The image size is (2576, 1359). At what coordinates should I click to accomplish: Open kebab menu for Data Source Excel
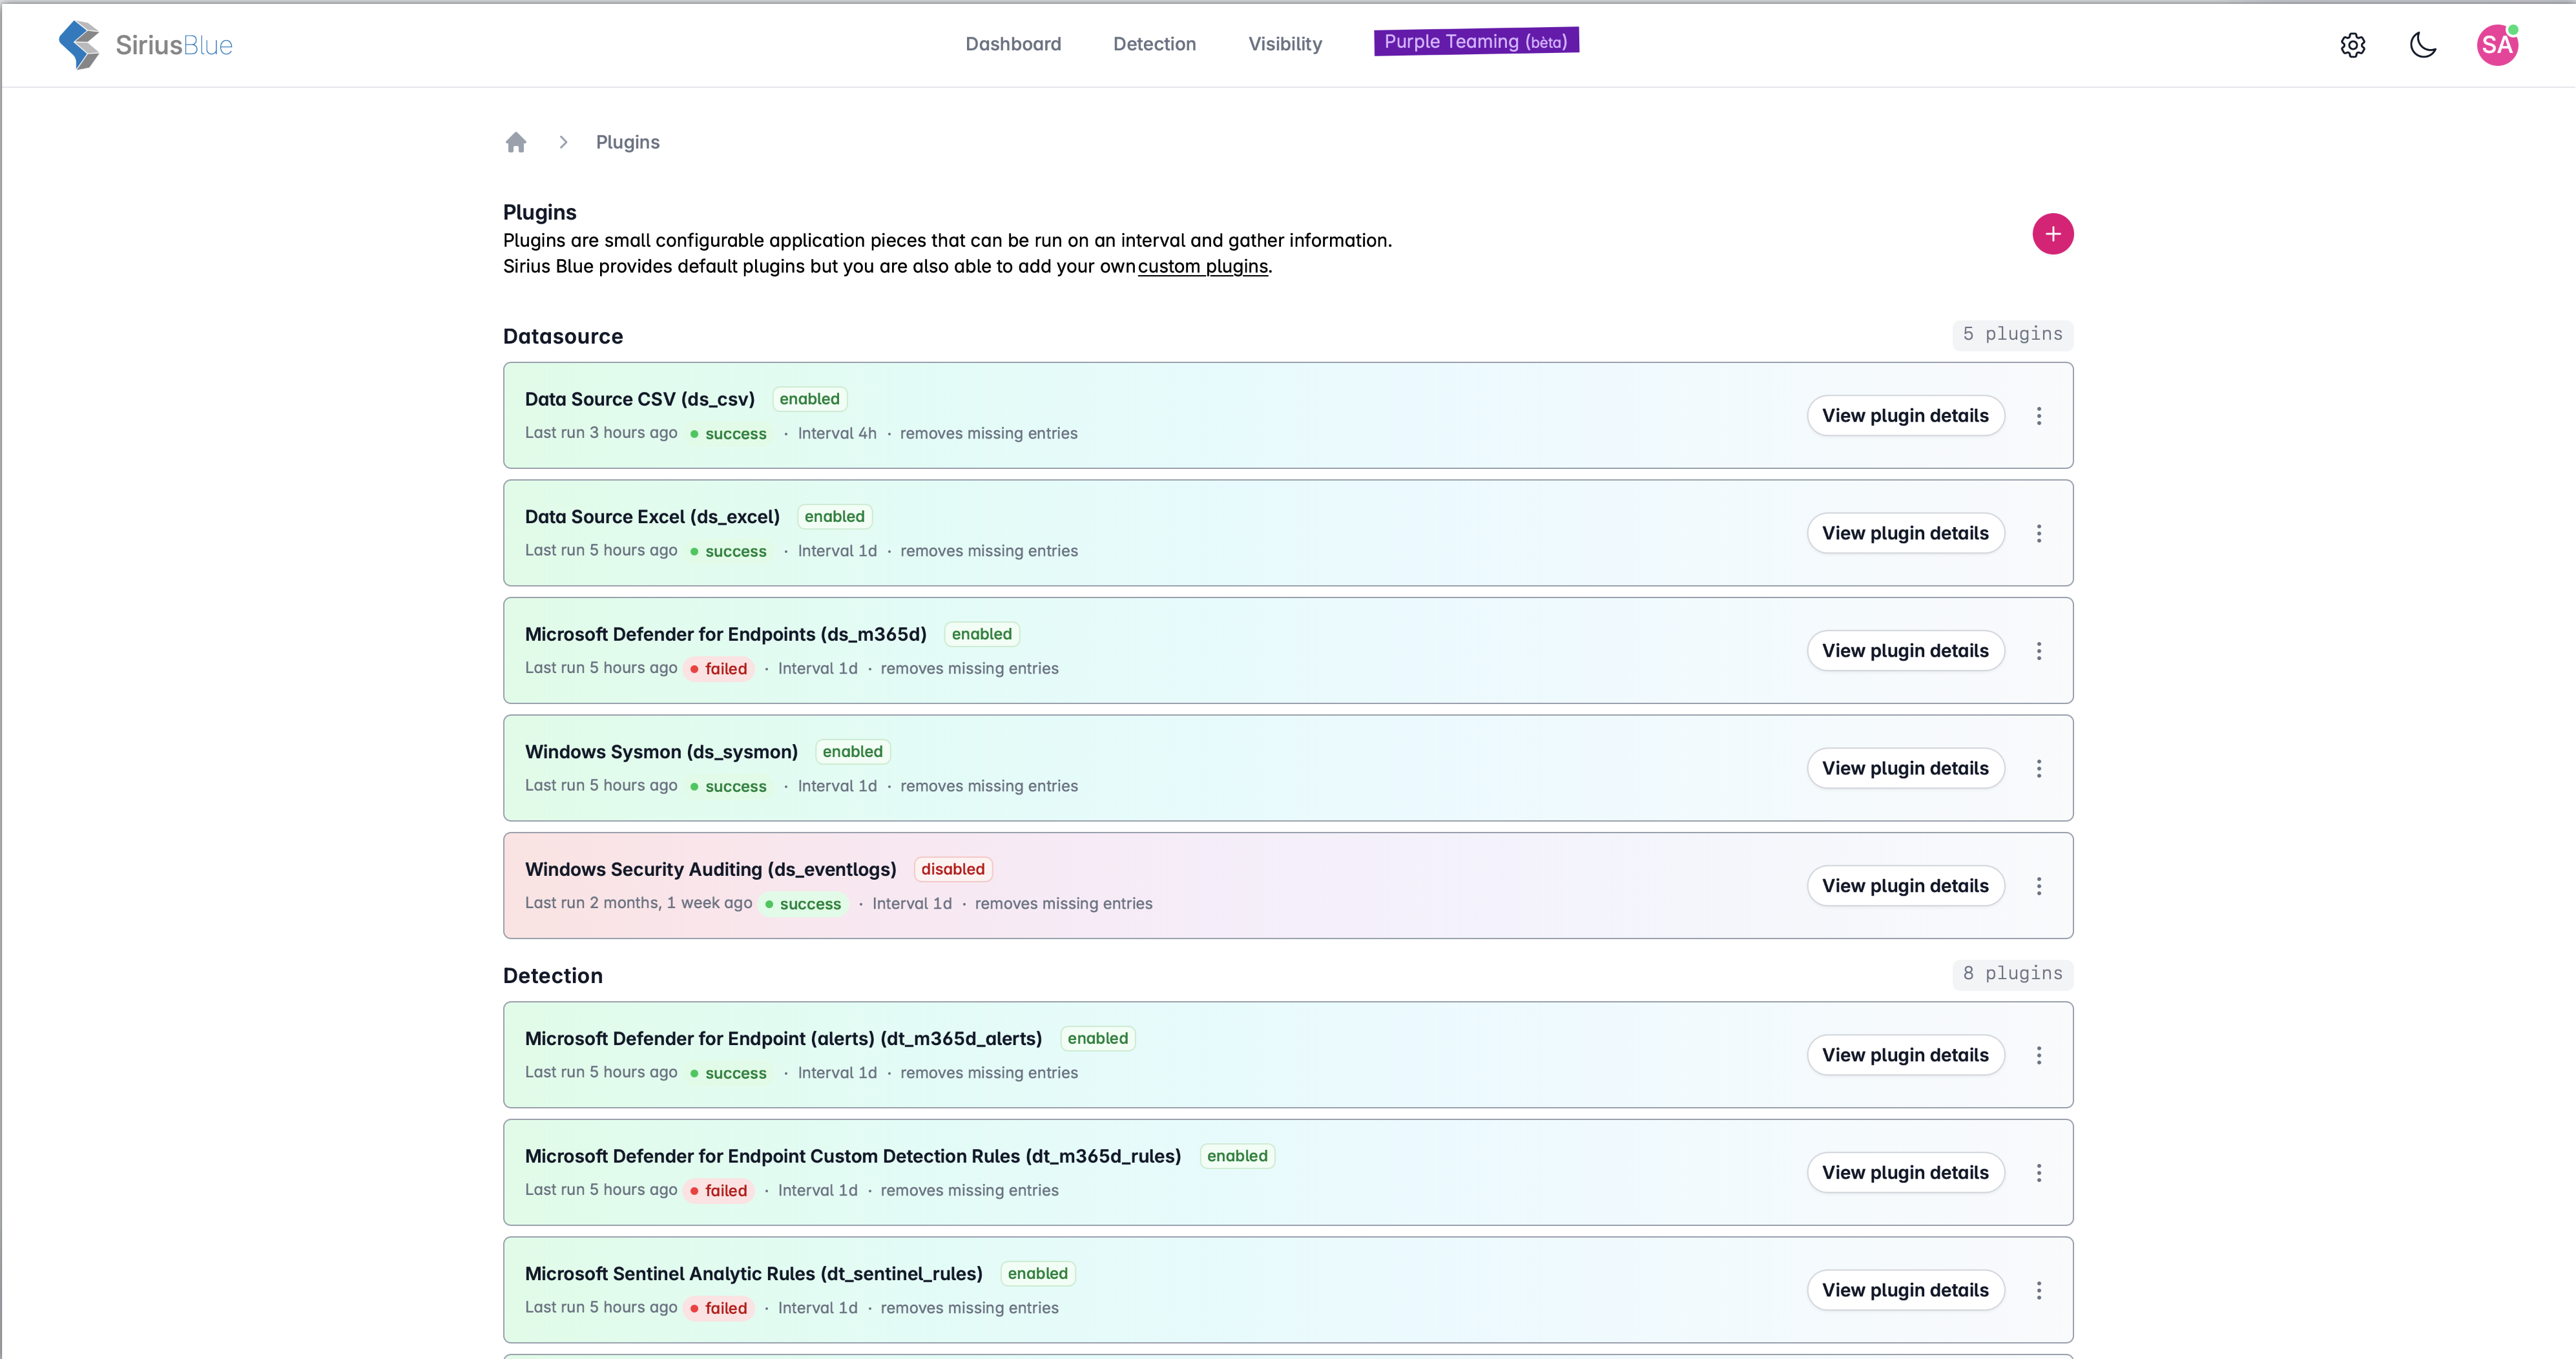point(2038,533)
